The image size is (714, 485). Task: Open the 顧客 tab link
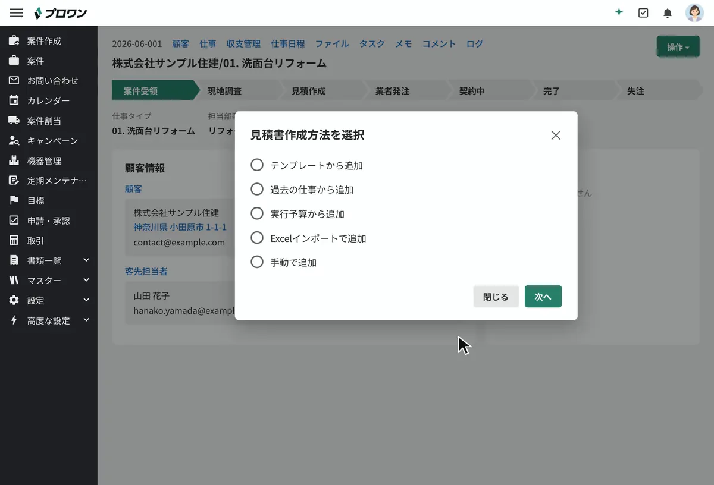(x=180, y=44)
